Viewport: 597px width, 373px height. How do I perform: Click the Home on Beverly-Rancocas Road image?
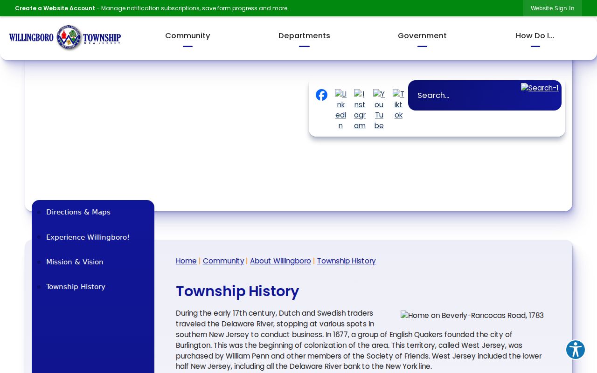(x=472, y=316)
